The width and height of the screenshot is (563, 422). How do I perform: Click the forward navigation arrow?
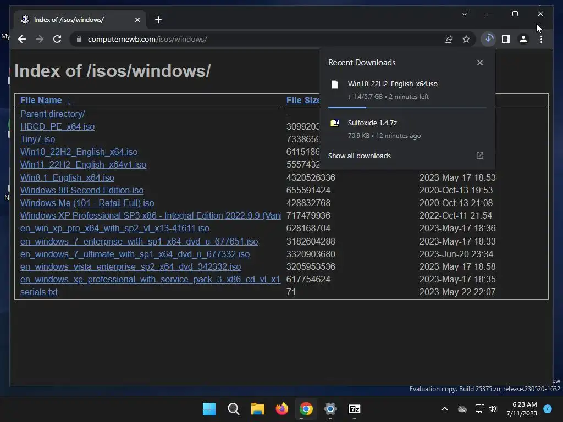click(x=40, y=39)
